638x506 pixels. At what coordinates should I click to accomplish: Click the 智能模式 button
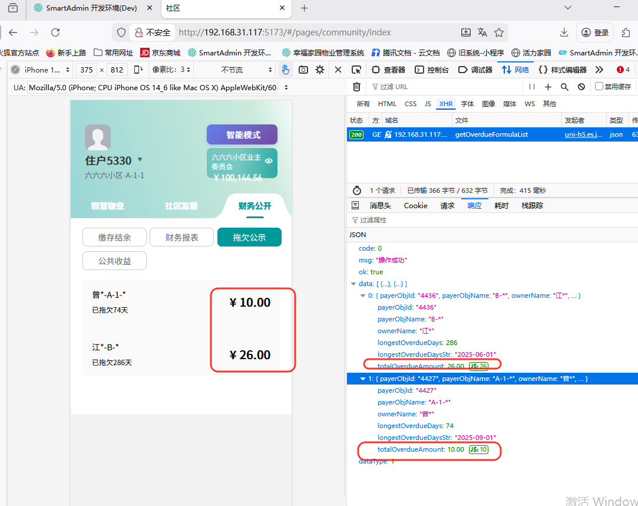[242, 135]
